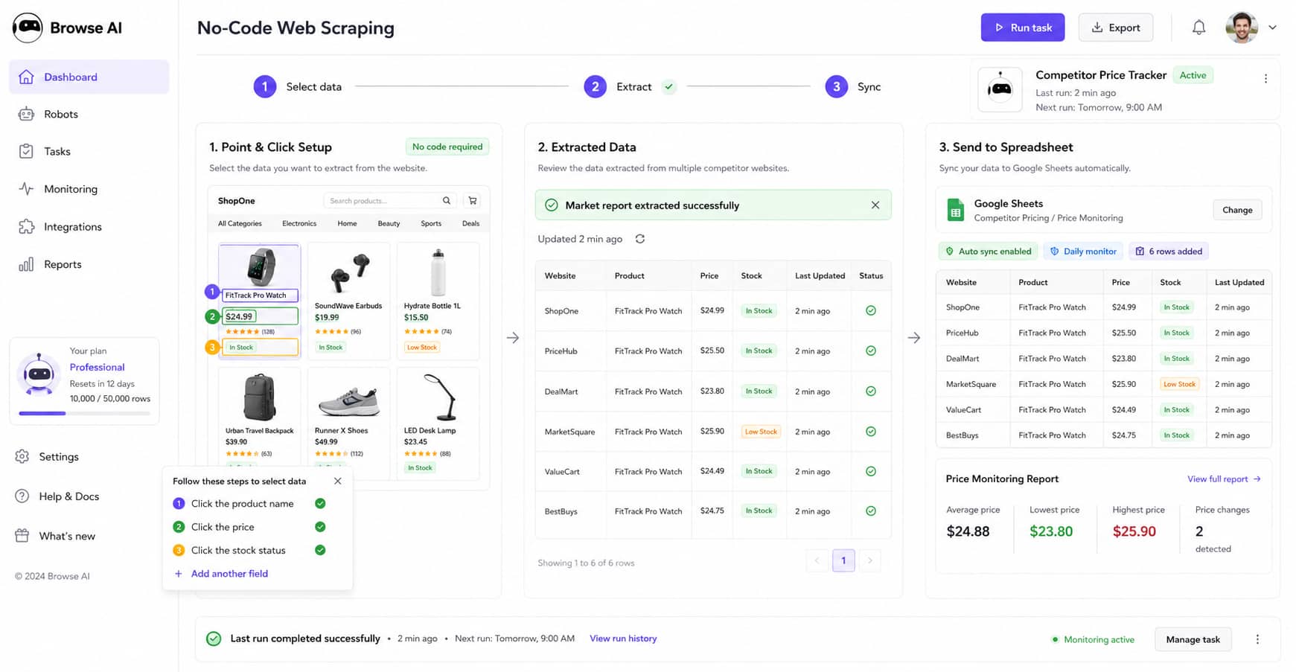Click the SoundWave Earbuds product thumbnail
Image resolution: width=1296 pixels, height=672 pixels.
point(349,272)
